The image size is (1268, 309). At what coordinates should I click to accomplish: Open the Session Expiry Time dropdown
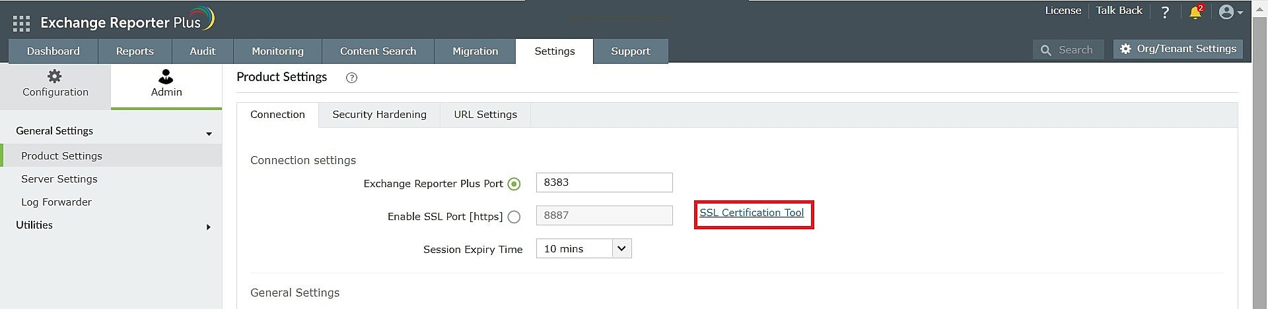[x=584, y=248]
